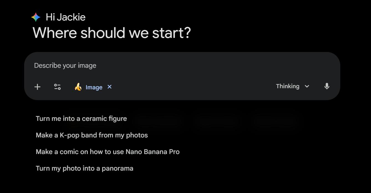This screenshot has height=193, width=371.
Task: Select "Make a K-pop band from my photos"
Action: pos(92,135)
